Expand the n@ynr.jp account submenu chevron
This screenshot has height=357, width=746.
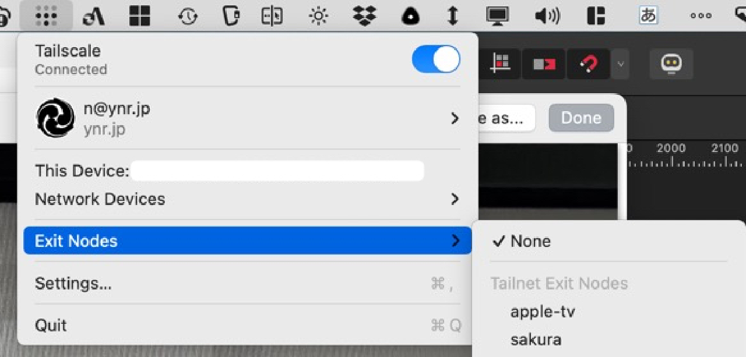[x=455, y=118]
